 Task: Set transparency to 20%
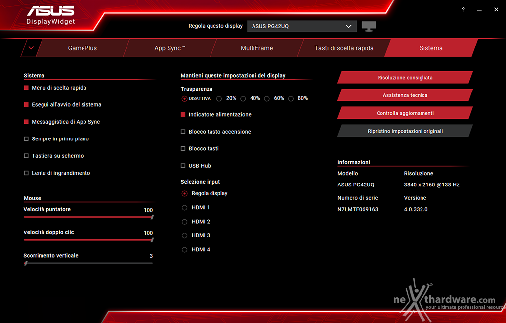[x=219, y=99]
